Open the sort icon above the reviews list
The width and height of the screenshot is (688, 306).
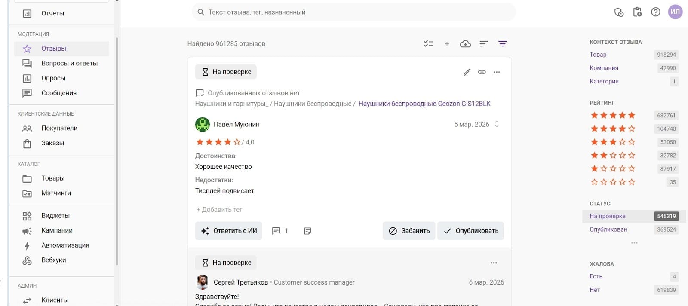click(484, 44)
